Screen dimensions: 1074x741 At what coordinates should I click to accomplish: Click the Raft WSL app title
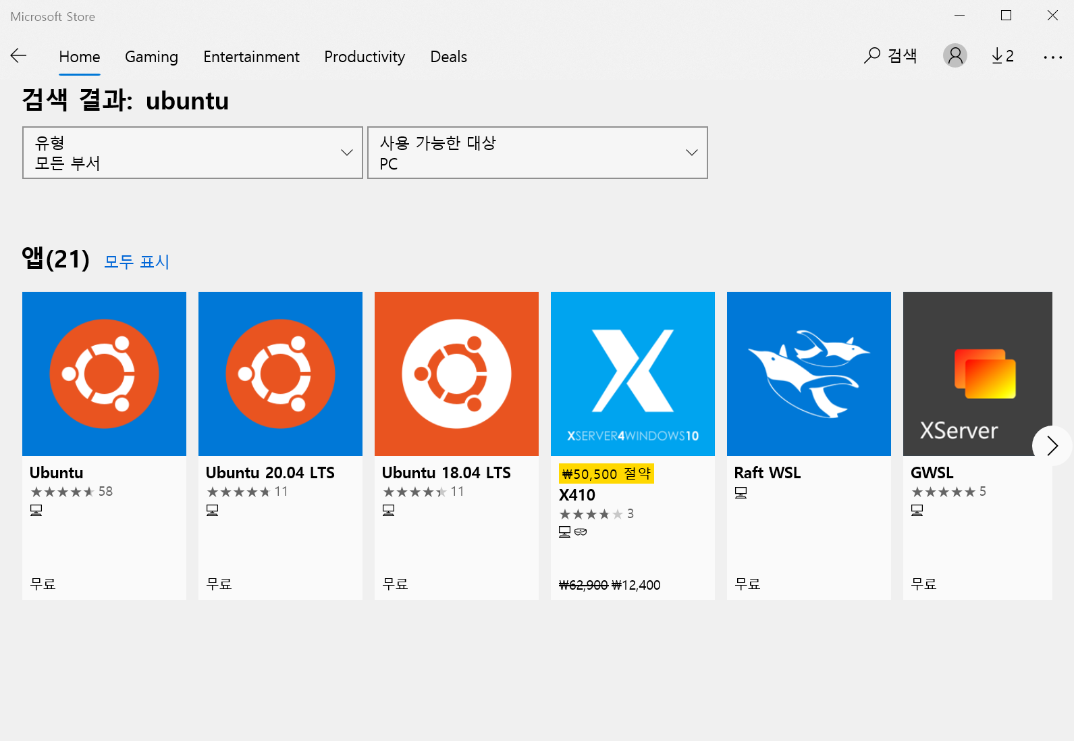click(768, 473)
